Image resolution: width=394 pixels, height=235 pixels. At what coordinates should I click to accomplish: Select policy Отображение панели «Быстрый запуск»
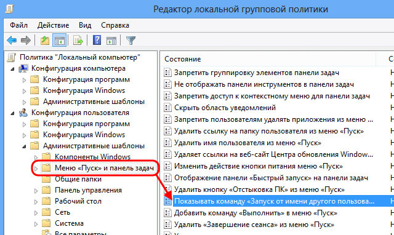(271, 178)
